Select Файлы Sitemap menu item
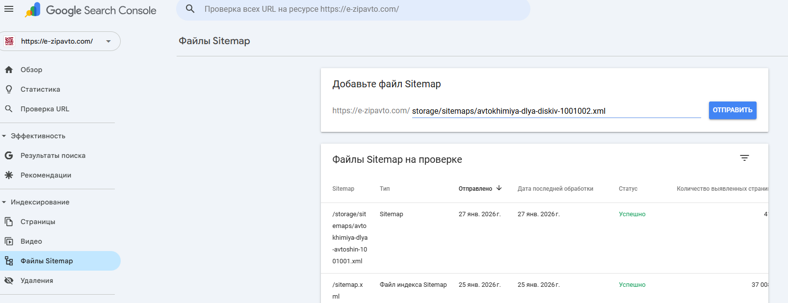 coord(47,261)
